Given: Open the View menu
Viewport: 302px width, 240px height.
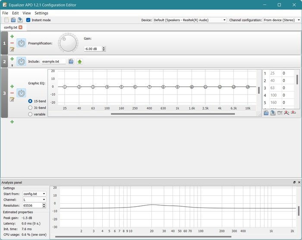Looking at the screenshot, I should pos(26,13).
